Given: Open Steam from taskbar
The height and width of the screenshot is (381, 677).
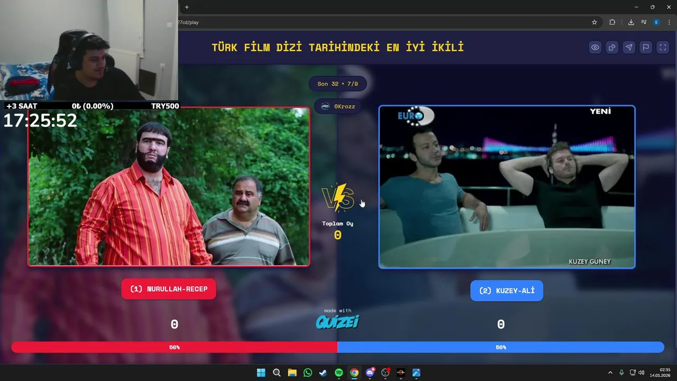Looking at the screenshot, I should coord(323,373).
